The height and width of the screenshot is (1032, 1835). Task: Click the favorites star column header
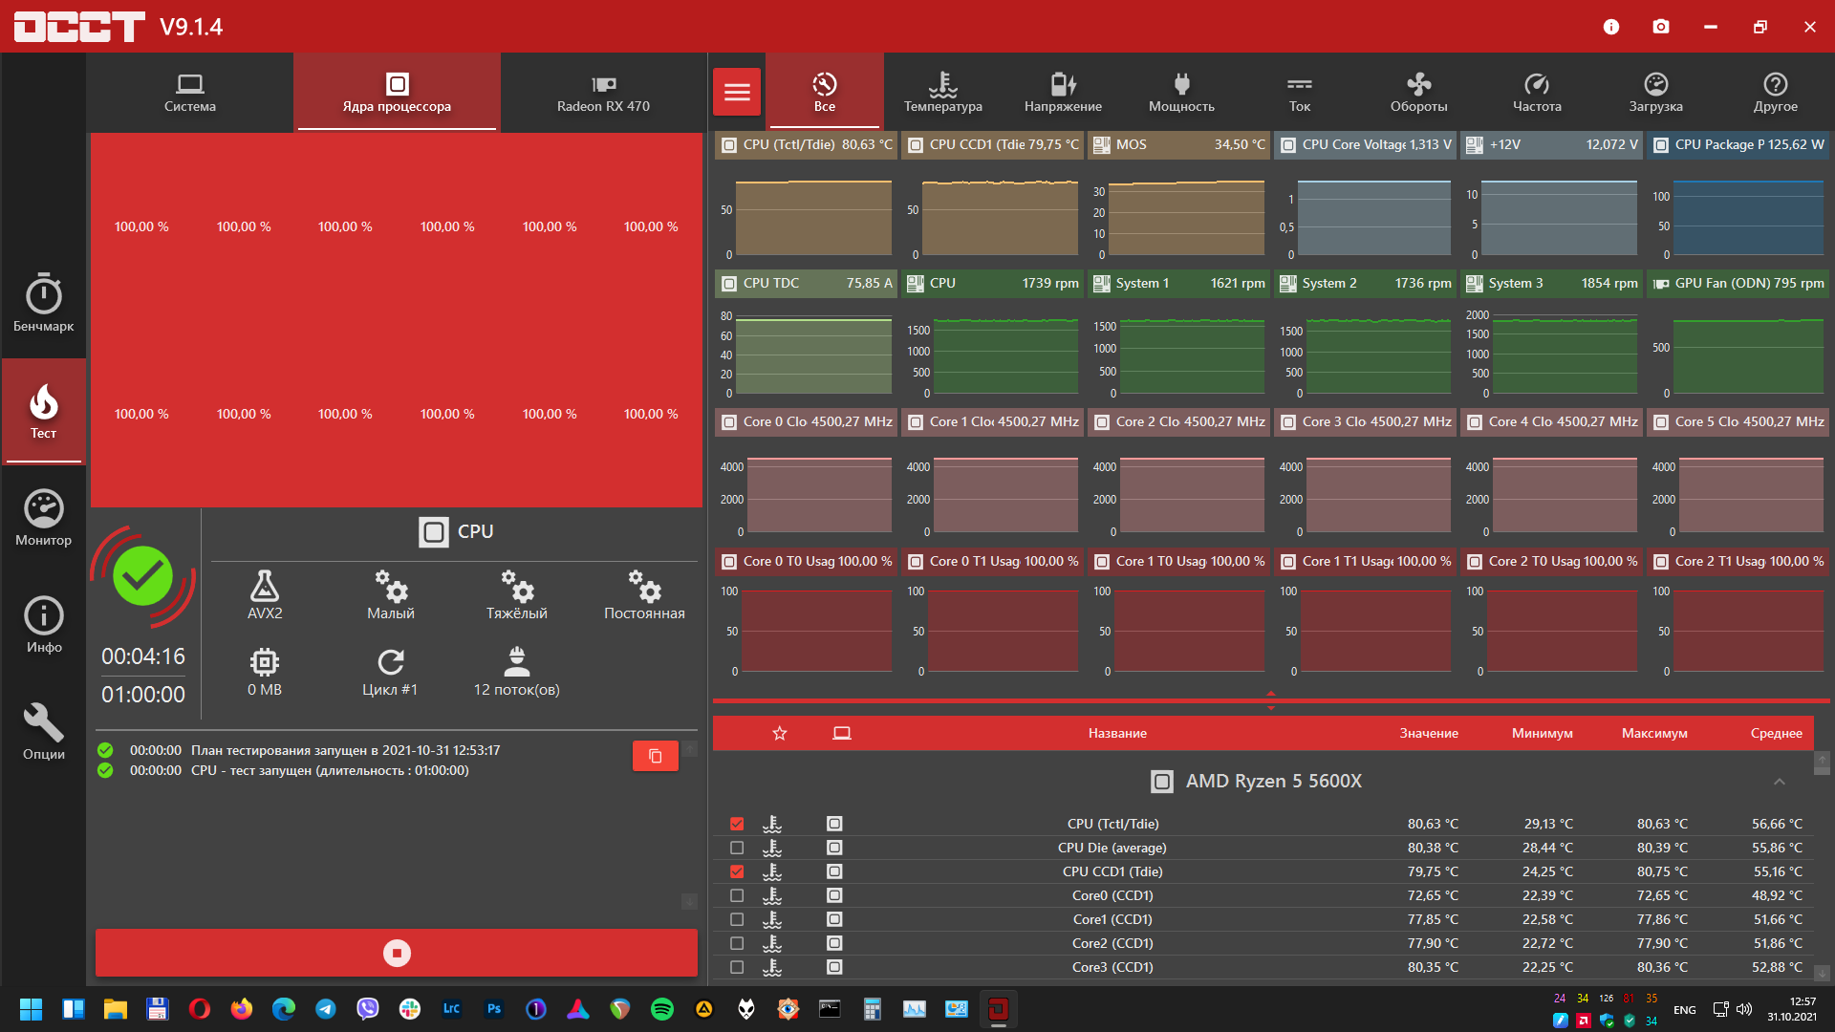(x=780, y=733)
